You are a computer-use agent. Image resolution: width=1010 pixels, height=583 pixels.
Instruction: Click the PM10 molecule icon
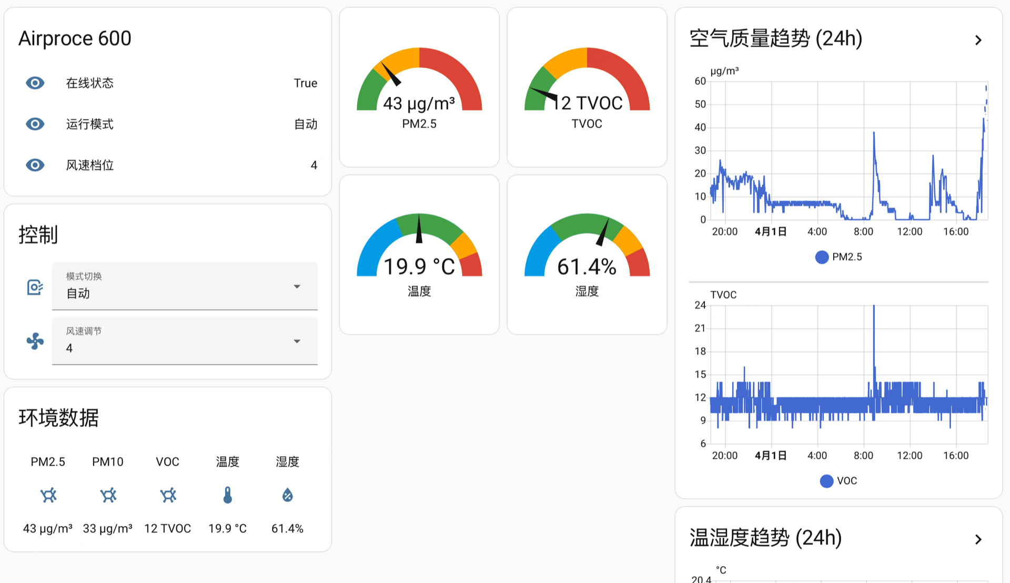point(108,495)
